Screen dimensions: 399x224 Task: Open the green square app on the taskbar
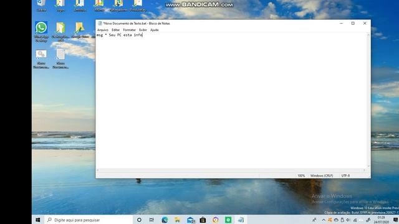pos(228,220)
